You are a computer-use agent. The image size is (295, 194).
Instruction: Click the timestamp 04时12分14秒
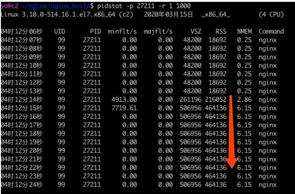coord(21,99)
